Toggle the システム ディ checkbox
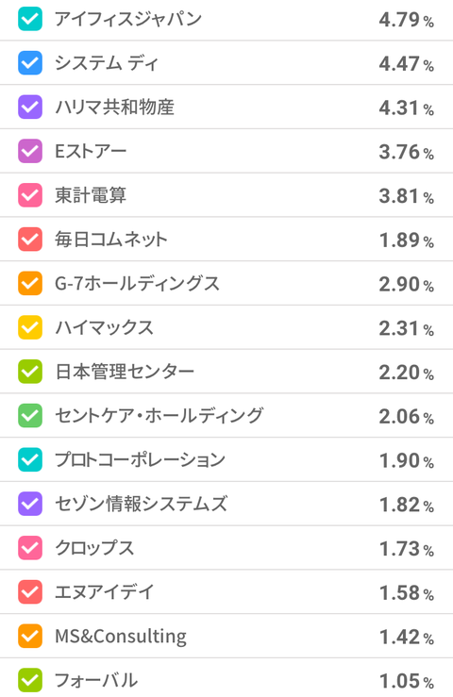 click(x=30, y=62)
